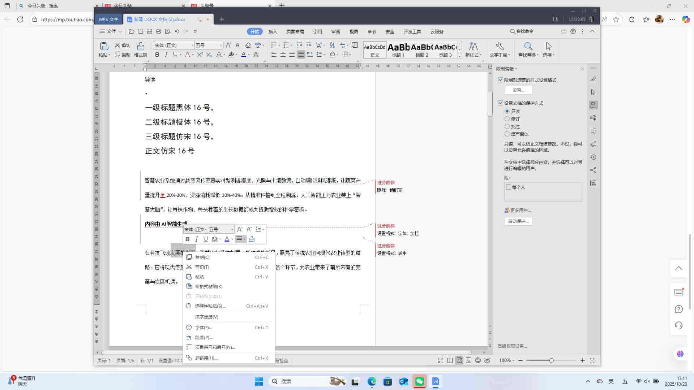Expand the 文件 menu dropdown
Screen dimensions: 694x390
(x=120, y=31)
